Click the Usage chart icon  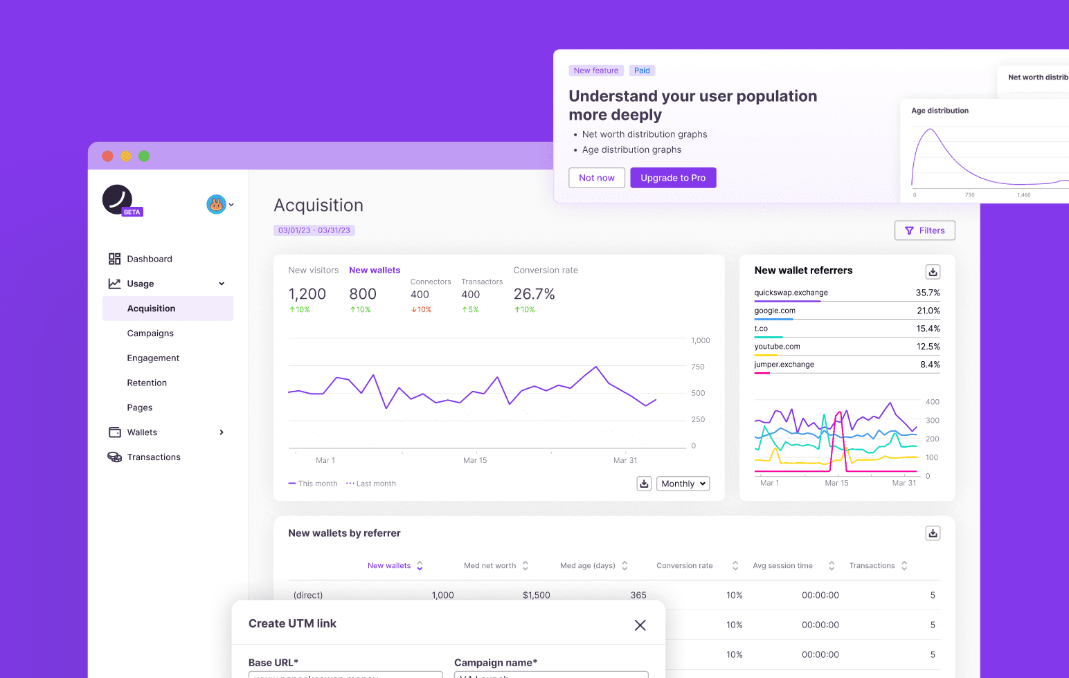114,284
